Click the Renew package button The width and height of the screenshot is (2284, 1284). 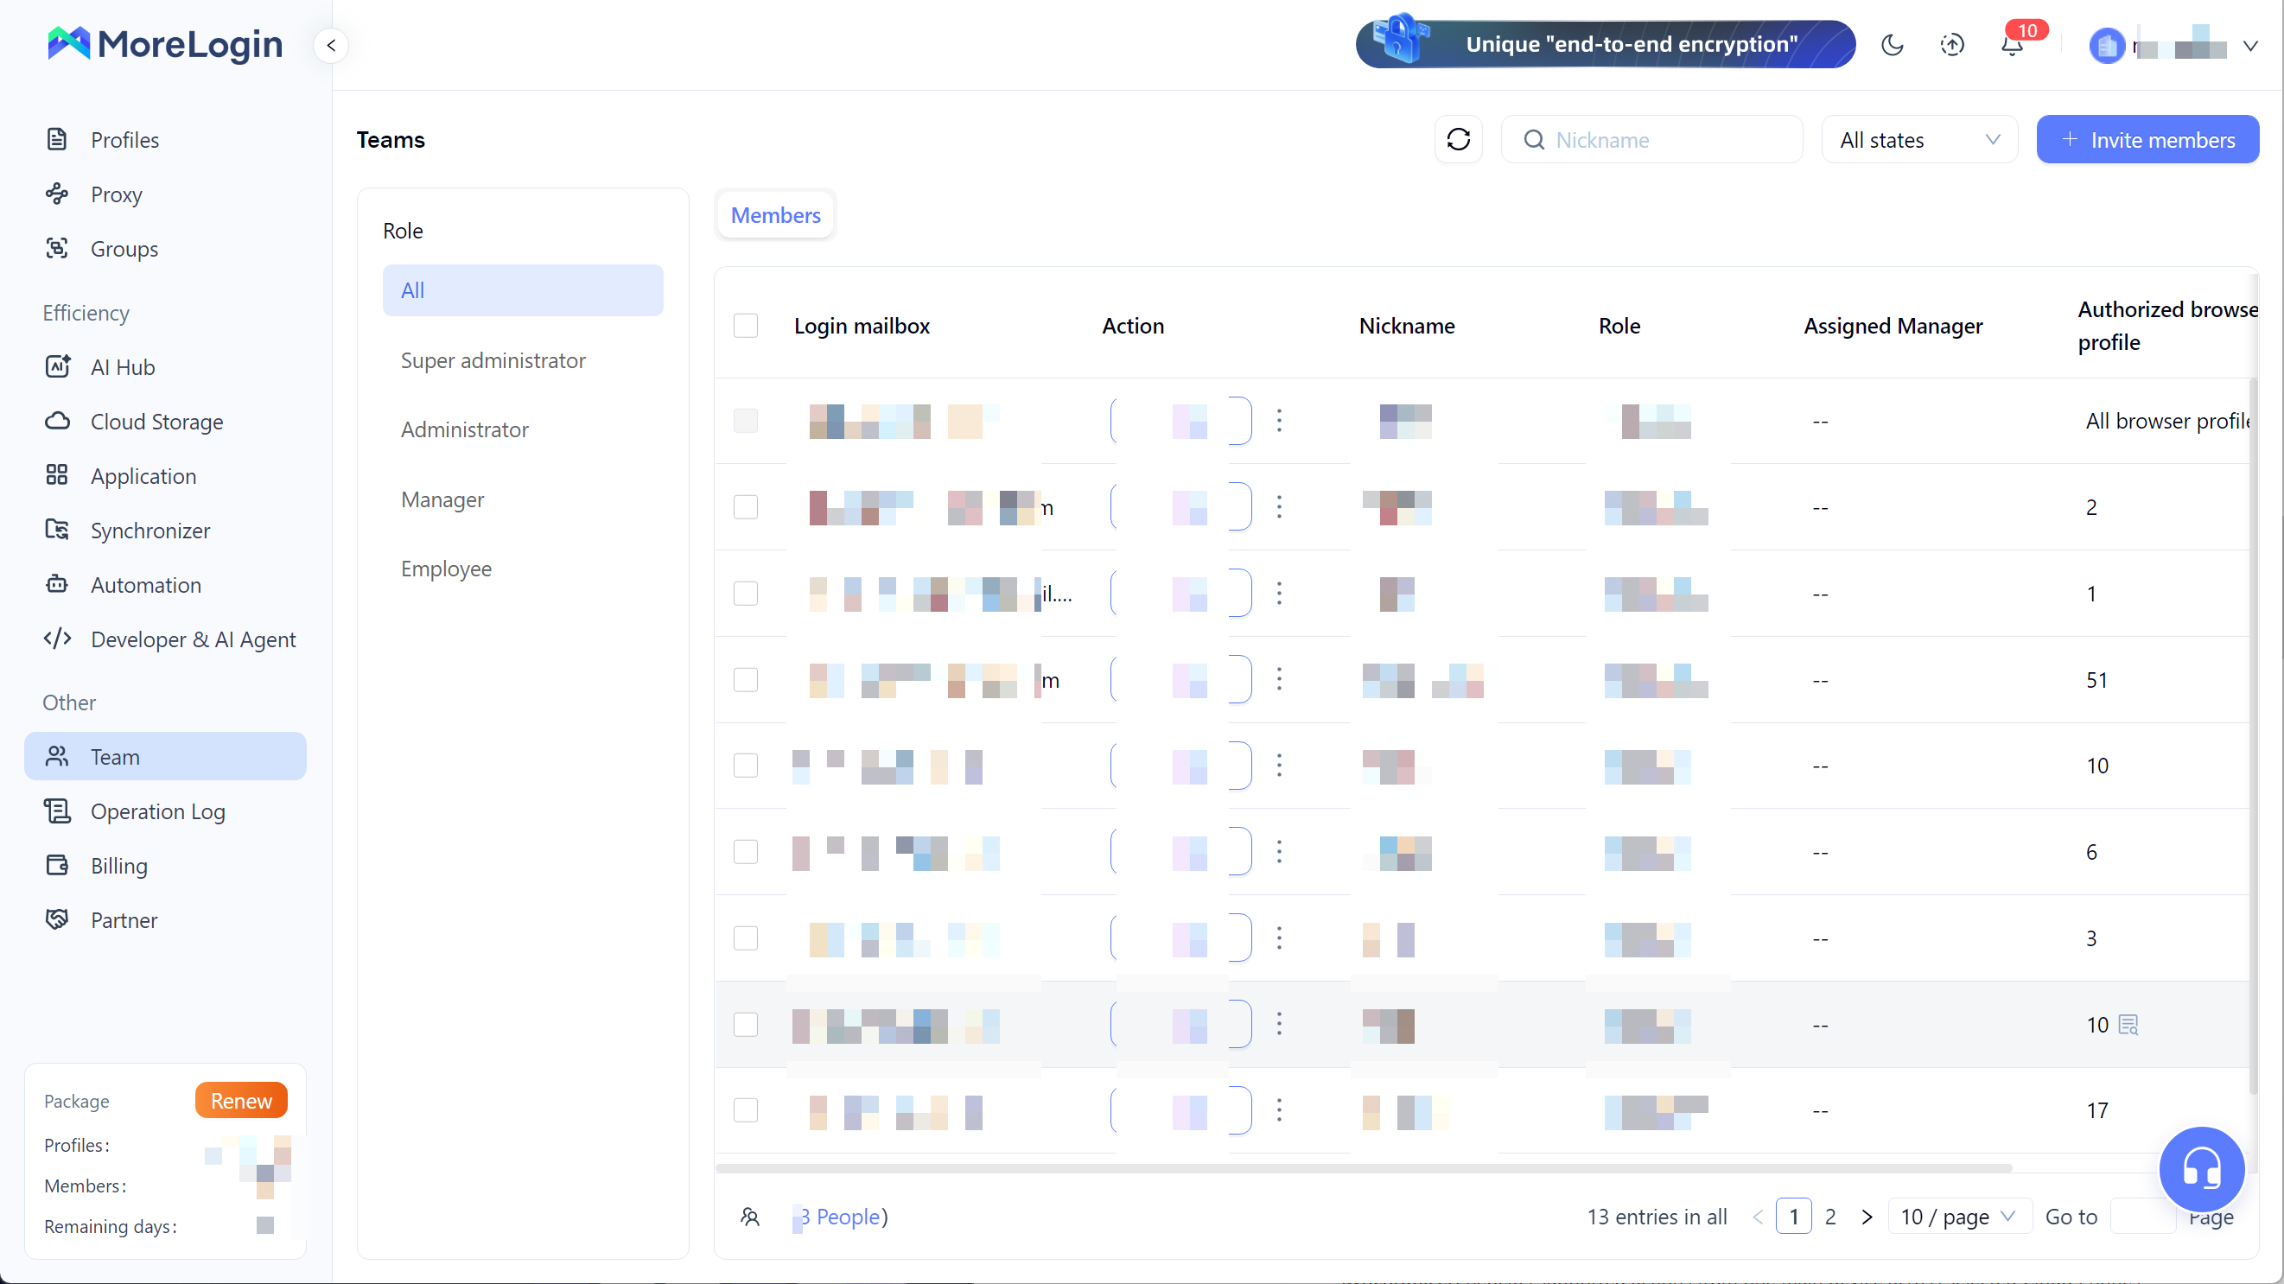point(241,1101)
